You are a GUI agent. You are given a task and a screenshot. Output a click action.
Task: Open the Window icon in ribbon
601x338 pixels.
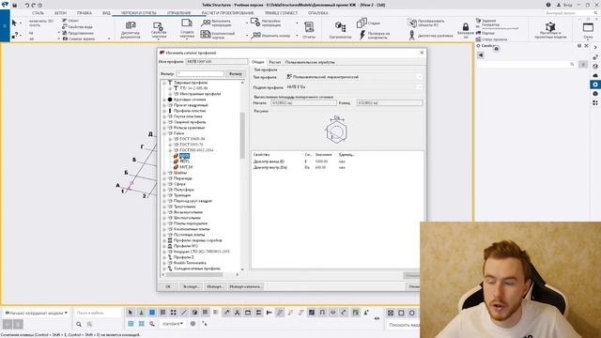tap(588, 27)
